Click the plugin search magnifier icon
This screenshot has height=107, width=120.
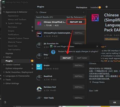pyautogui.click(x=37, y=12)
